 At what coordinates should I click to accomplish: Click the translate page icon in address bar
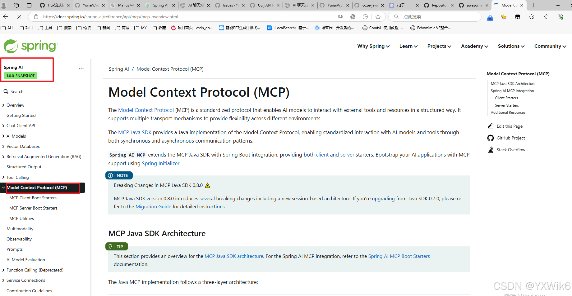(340, 17)
